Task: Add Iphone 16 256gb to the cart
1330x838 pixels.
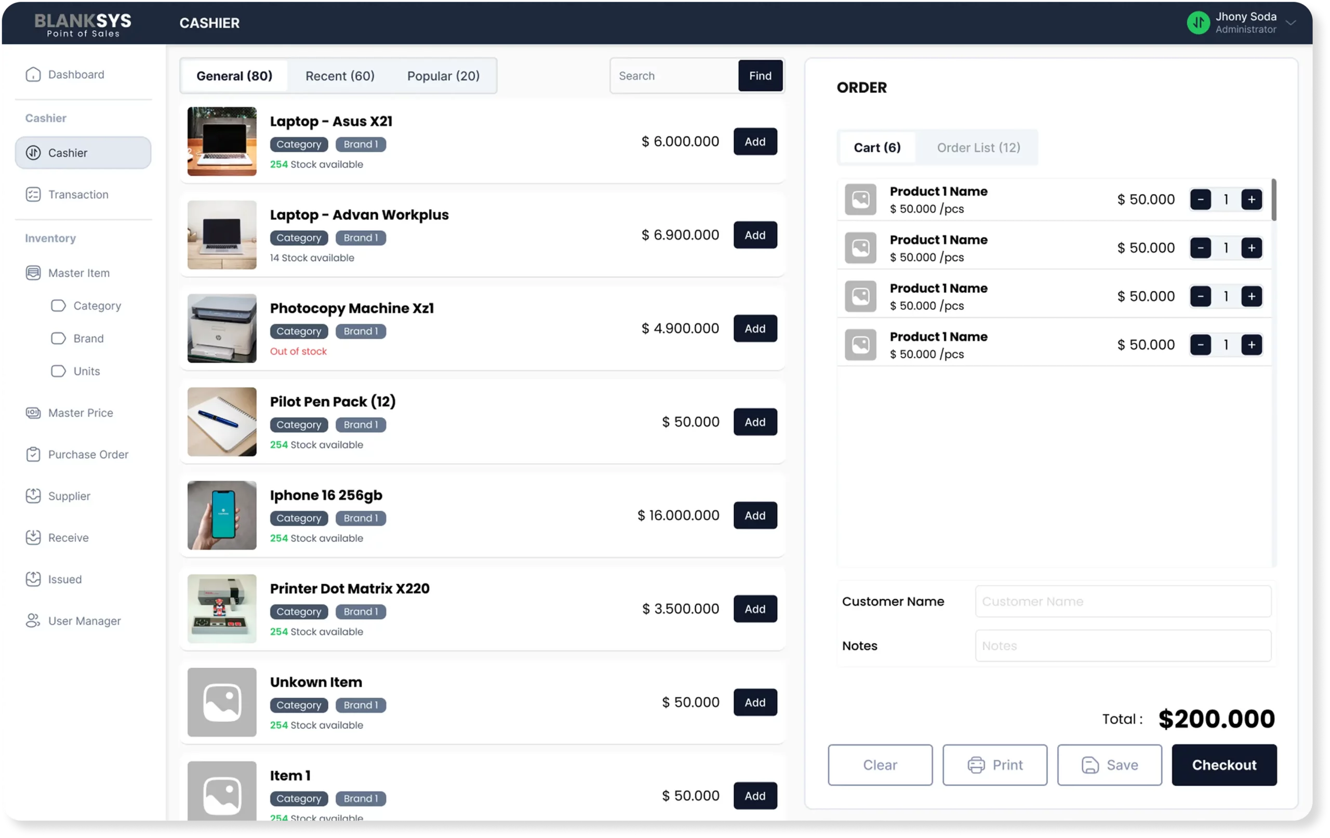Action: coord(754,515)
